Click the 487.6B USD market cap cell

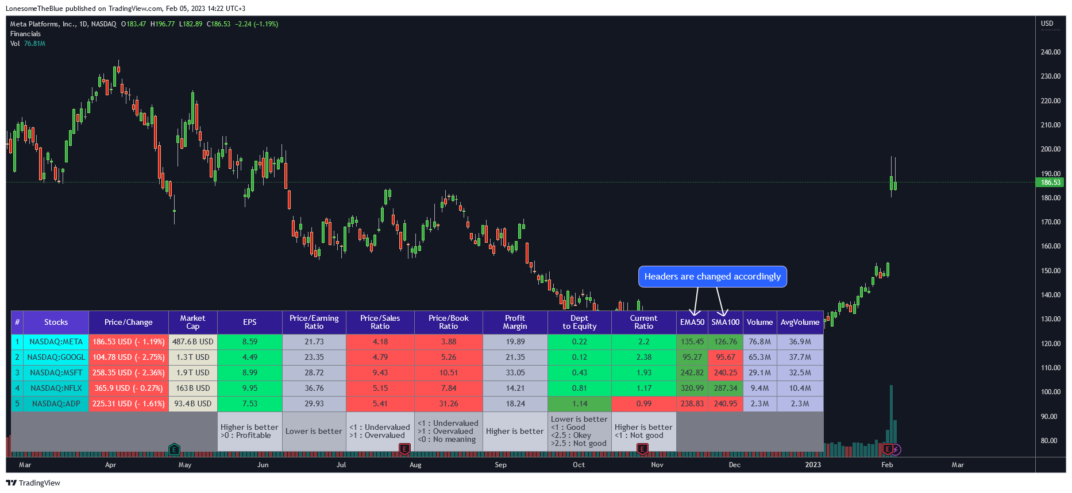(193, 342)
